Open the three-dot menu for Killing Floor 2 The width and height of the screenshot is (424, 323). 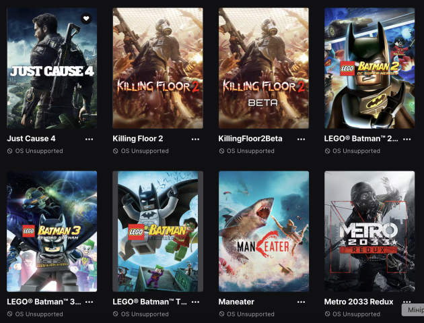click(195, 140)
